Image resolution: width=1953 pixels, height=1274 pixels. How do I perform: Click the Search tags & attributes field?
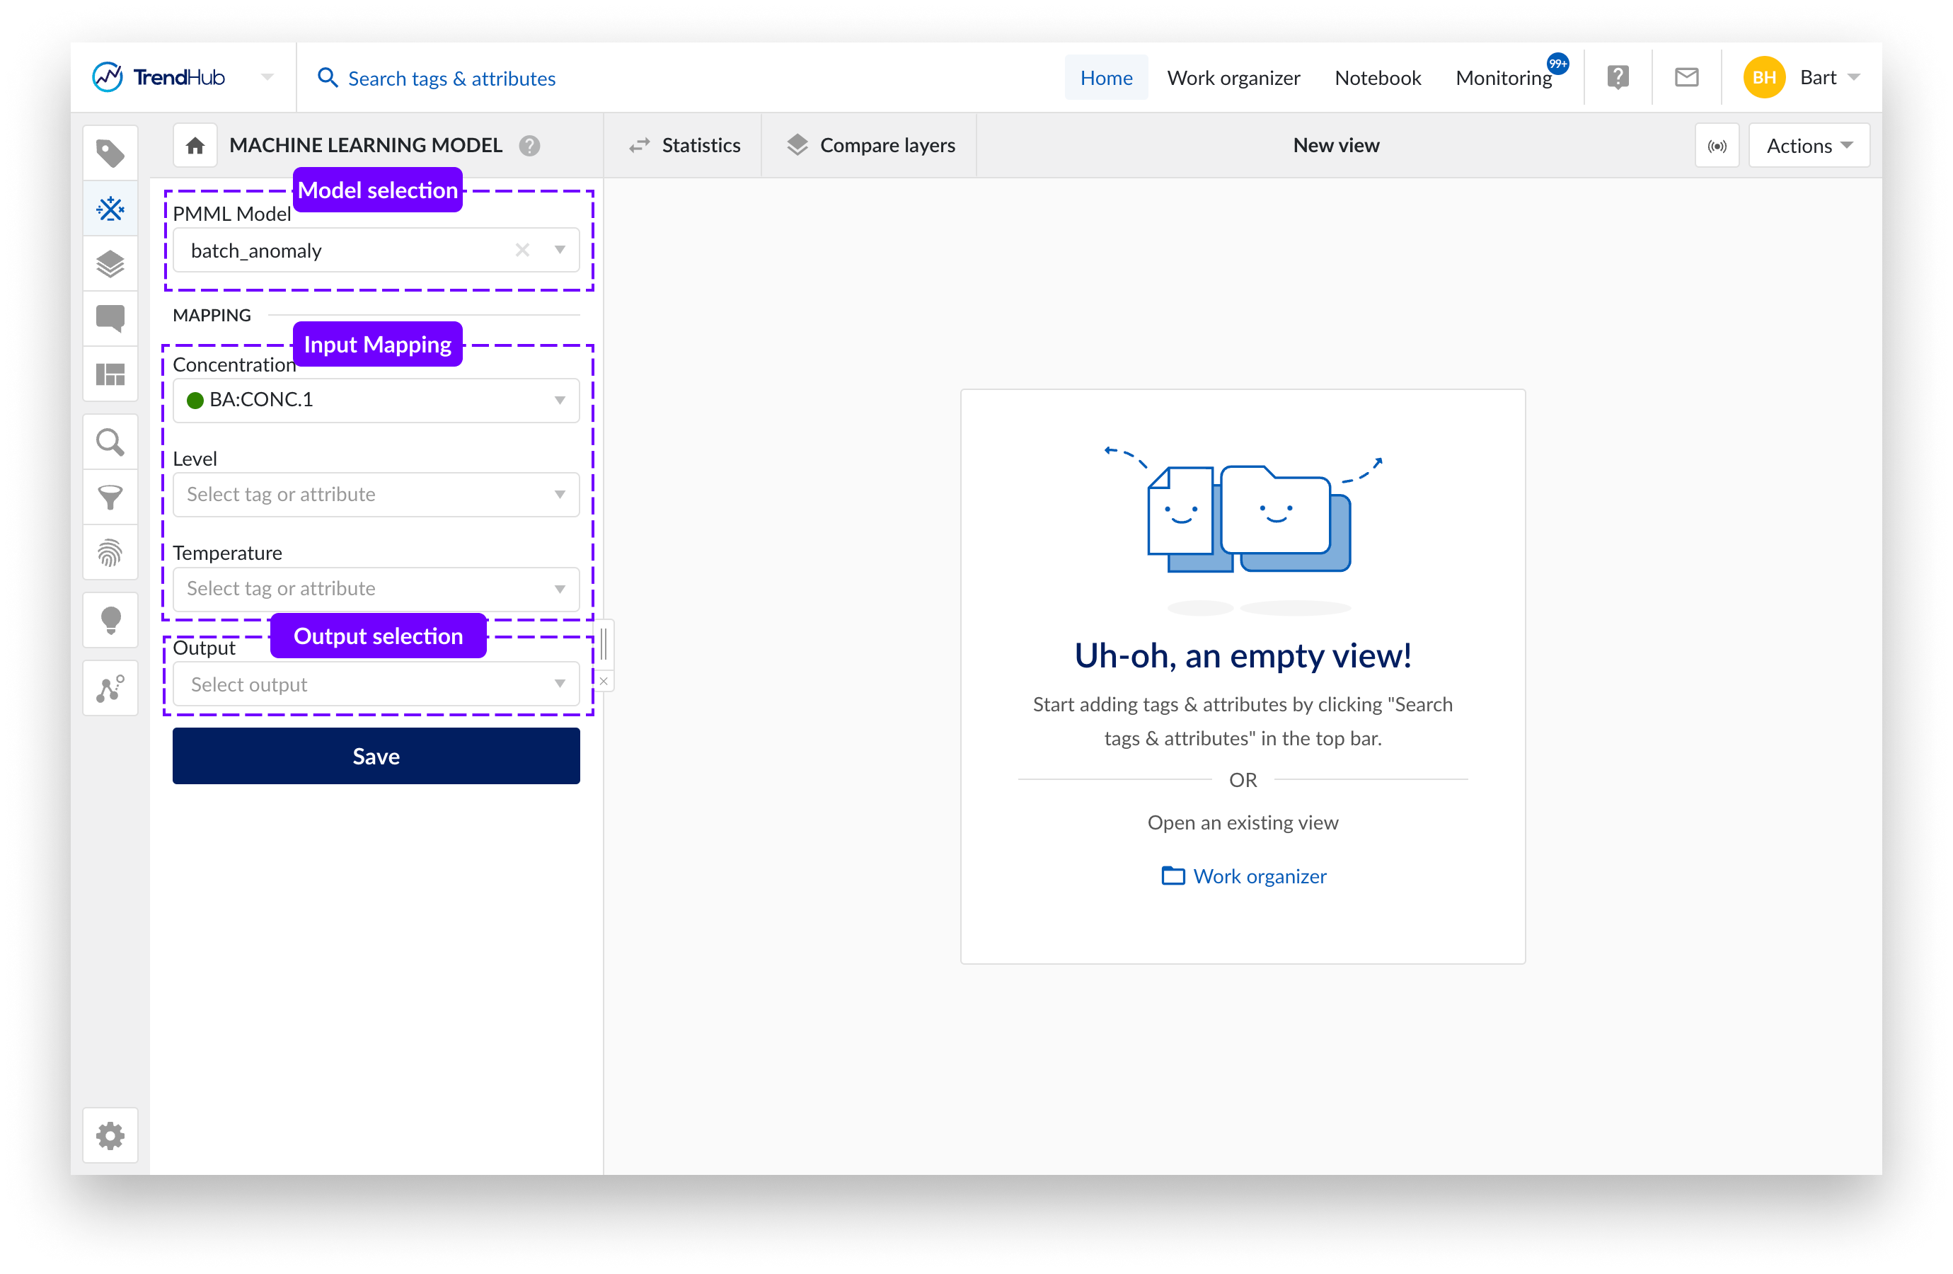tap(451, 78)
